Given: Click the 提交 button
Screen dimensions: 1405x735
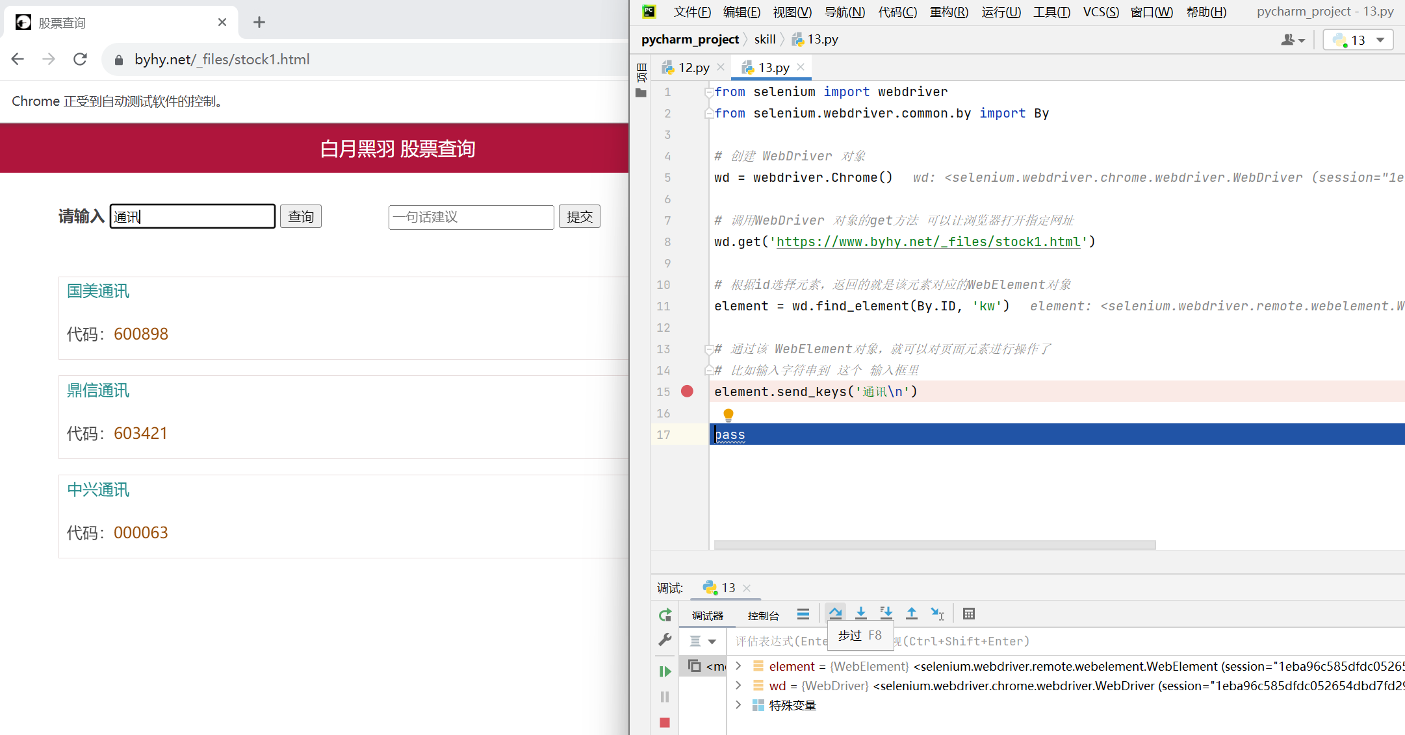Looking at the screenshot, I should pyautogui.click(x=580, y=216).
